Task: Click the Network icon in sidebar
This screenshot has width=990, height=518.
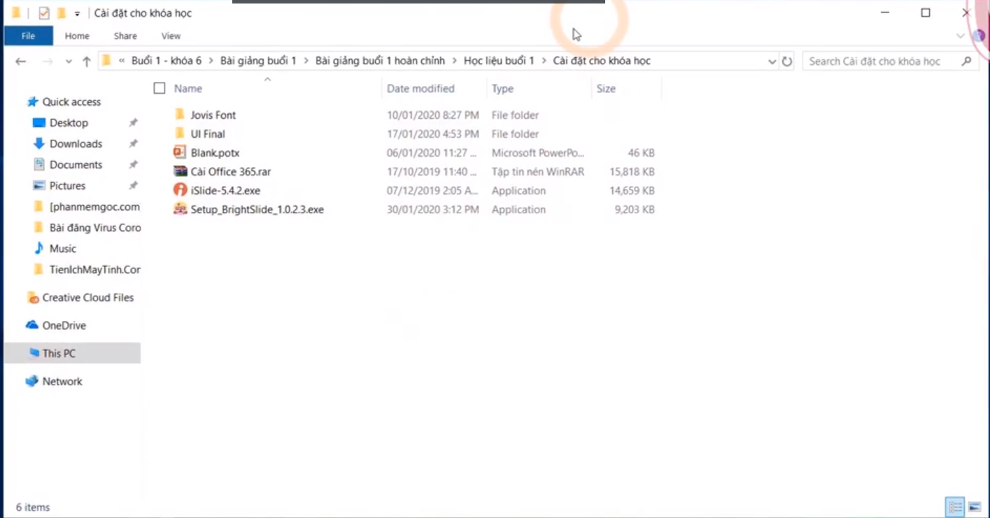Action: [x=32, y=381]
